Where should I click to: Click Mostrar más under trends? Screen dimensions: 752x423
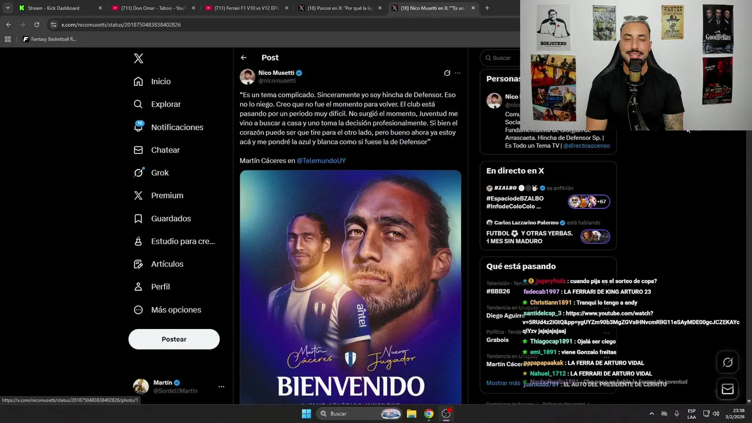503,383
